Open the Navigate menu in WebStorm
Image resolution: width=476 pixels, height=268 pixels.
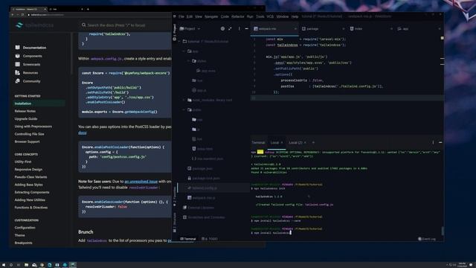tap(211, 16)
